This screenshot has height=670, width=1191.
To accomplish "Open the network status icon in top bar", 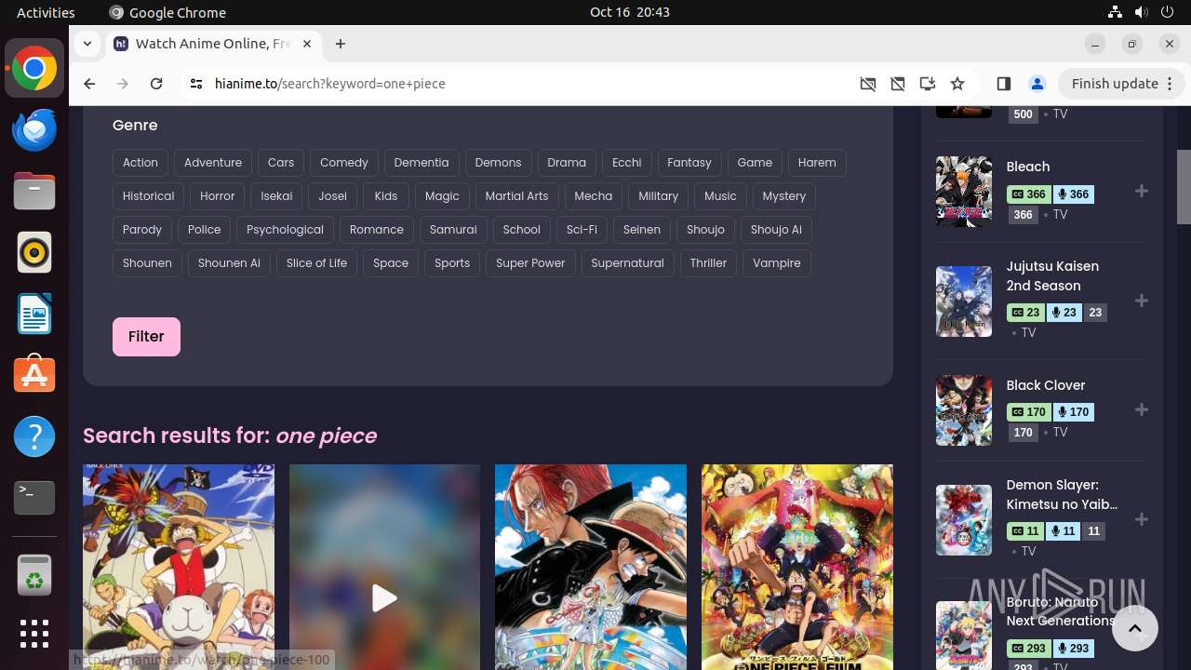I will tap(1116, 12).
